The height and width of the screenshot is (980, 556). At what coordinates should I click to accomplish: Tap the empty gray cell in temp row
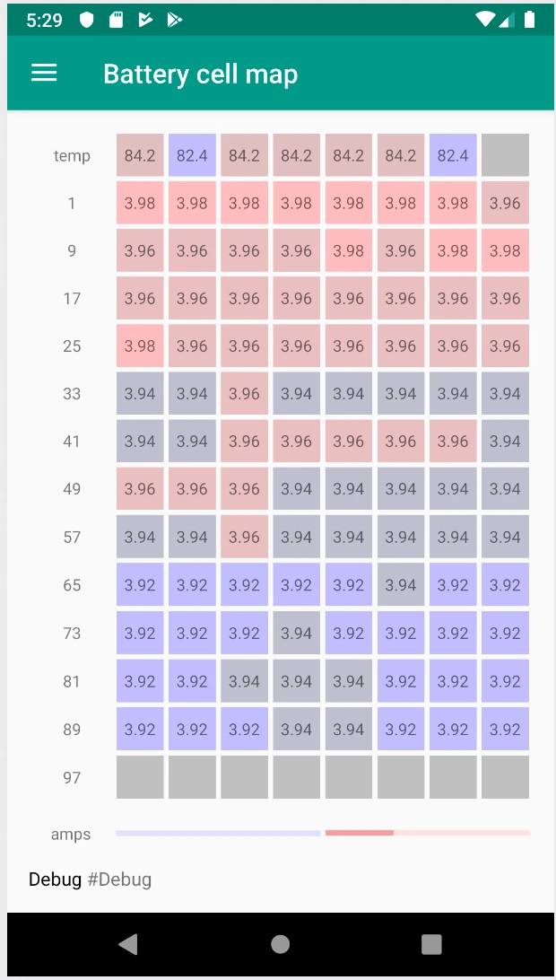tap(505, 155)
